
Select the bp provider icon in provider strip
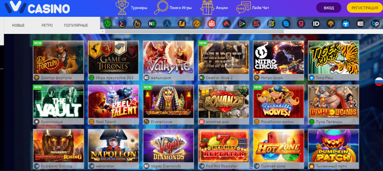[x=375, y=24]
